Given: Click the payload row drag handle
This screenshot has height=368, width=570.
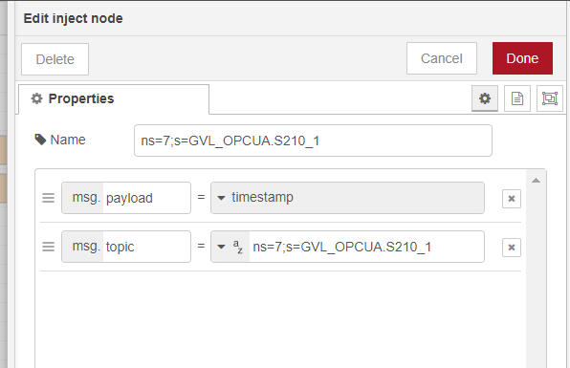Looking at the screenshot, I should [x=49, y=198].
